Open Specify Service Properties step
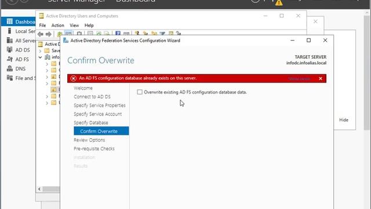 coord(100,105)
